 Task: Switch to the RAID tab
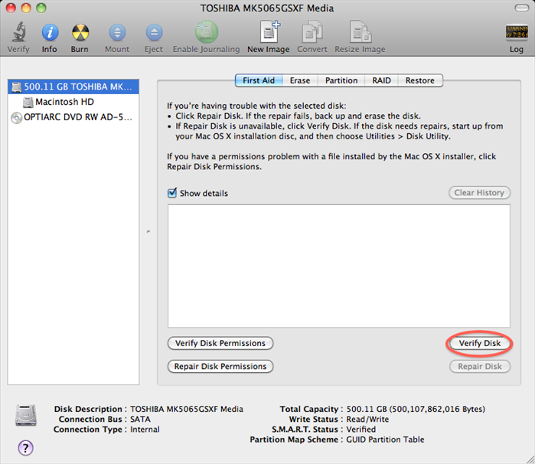[381, 80]
